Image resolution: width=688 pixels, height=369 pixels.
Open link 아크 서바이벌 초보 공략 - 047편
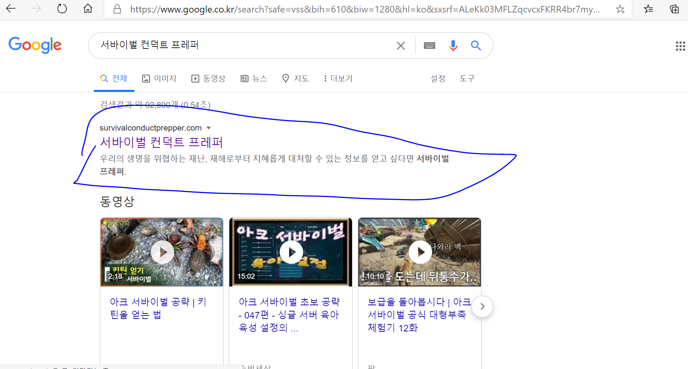(x=289, y=315)
